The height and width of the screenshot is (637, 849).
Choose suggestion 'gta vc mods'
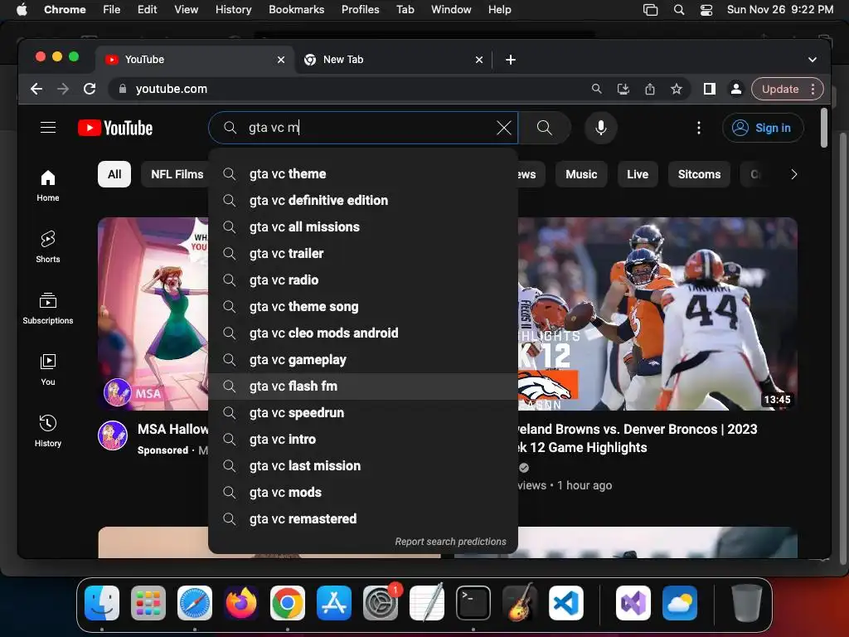click(363, 493)
